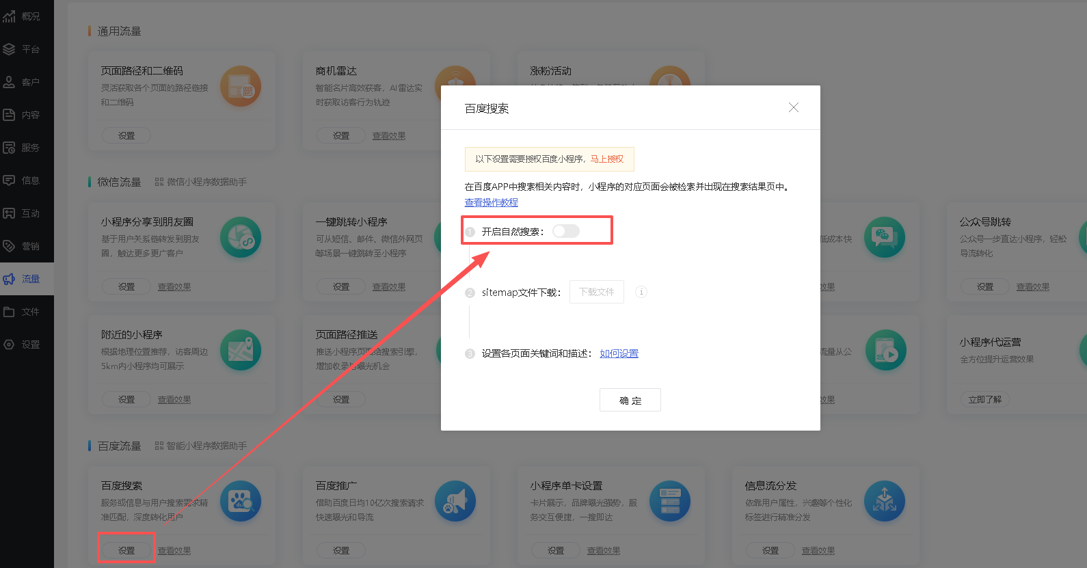
Task: Click 设置 under 小程序分享到朋友圈
Action: 126,286
